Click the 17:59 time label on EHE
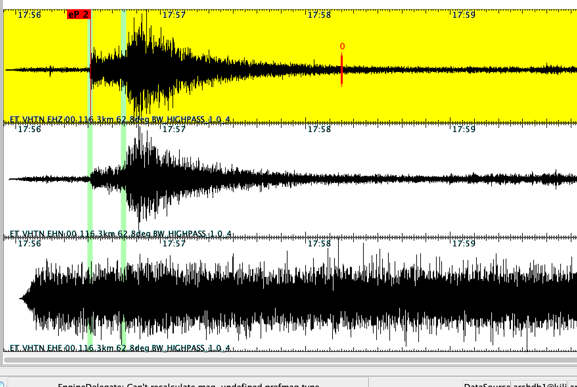The image size is (577, 387). pos(464,243)
